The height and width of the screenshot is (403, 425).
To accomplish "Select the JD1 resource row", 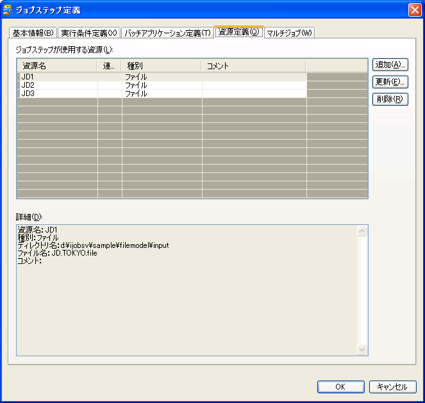I will coord(162,77).
